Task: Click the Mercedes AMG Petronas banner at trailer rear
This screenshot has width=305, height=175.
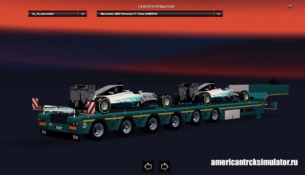Action: (58, 109)
